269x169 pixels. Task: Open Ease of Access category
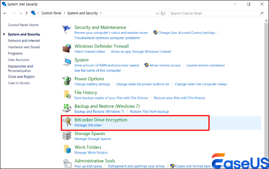(x=19, y=83)
